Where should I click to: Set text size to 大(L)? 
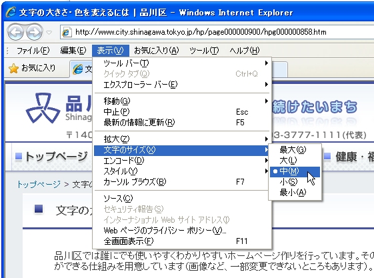[295, 161]
